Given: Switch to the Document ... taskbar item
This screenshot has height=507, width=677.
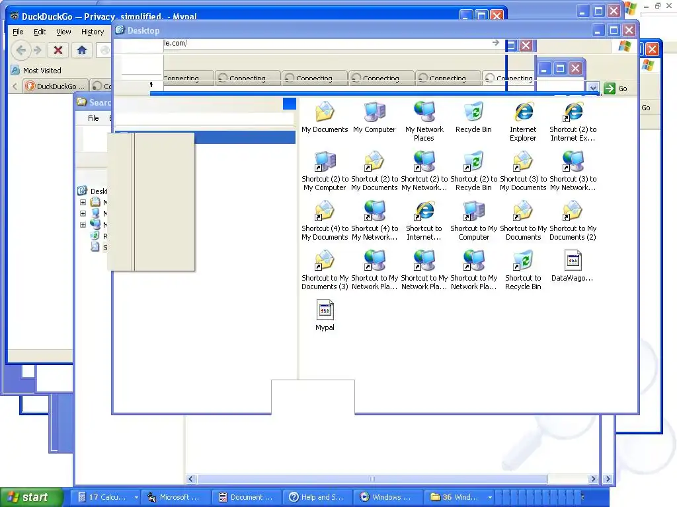Looking at the screenshot, I should tap(247, 497).
